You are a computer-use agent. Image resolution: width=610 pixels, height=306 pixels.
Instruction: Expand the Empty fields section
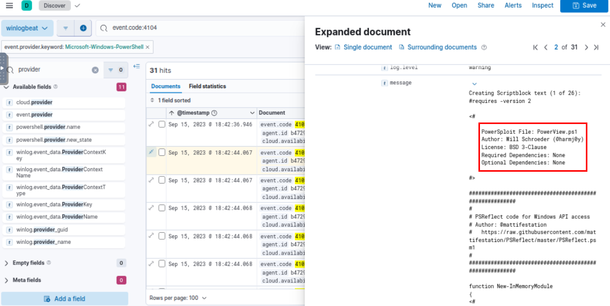pos(7,263)
